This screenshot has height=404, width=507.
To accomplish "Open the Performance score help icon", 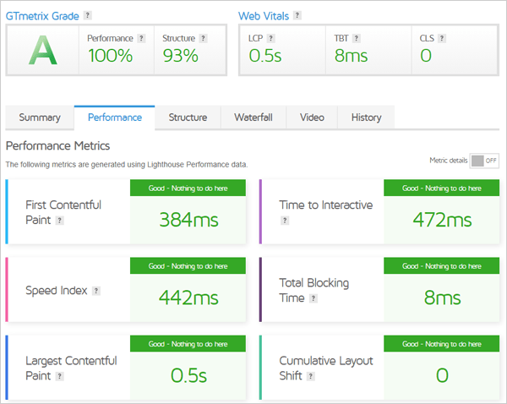I will pyautogui.click(x=141, y=38).
